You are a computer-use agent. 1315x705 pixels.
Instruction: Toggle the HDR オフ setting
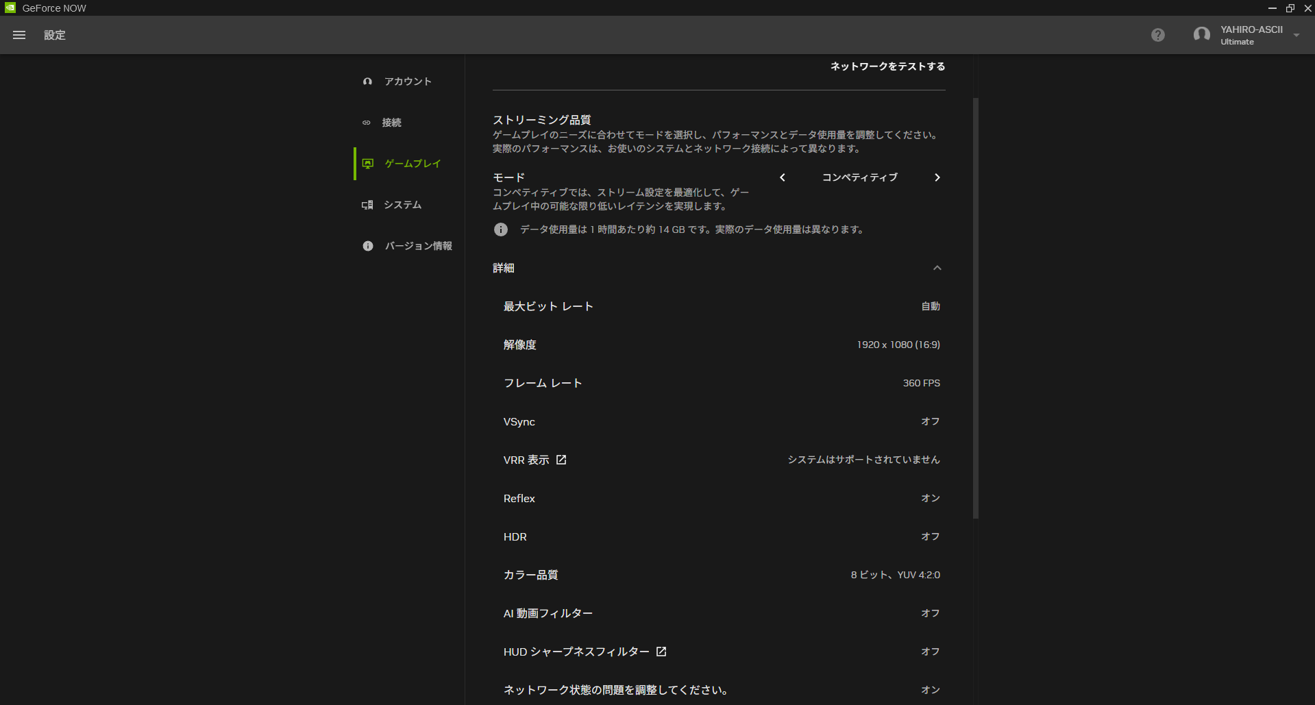931,536
